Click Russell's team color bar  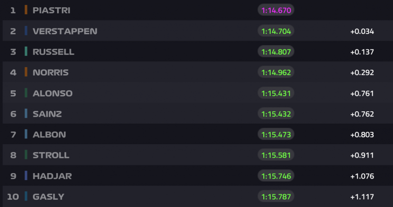coord(26,52)
